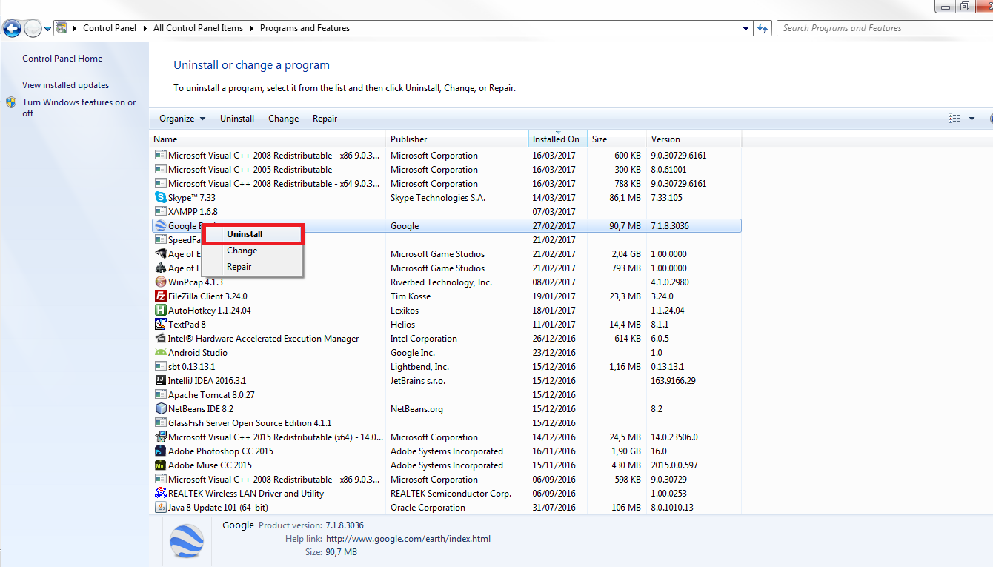Select Change in the context menu
Image resolution: width=993 pixels, height=567 pixels.
pyautogui.click(x=242, y=251)
